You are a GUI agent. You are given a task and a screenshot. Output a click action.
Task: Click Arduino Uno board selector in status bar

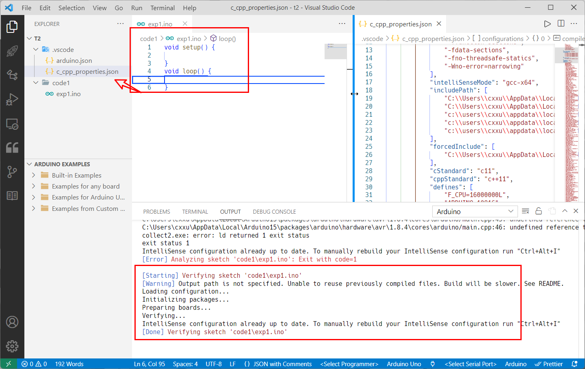[x=404, y=364]
